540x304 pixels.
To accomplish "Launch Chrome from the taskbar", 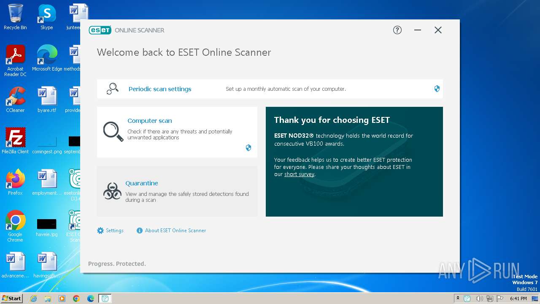I will point(76,299).
